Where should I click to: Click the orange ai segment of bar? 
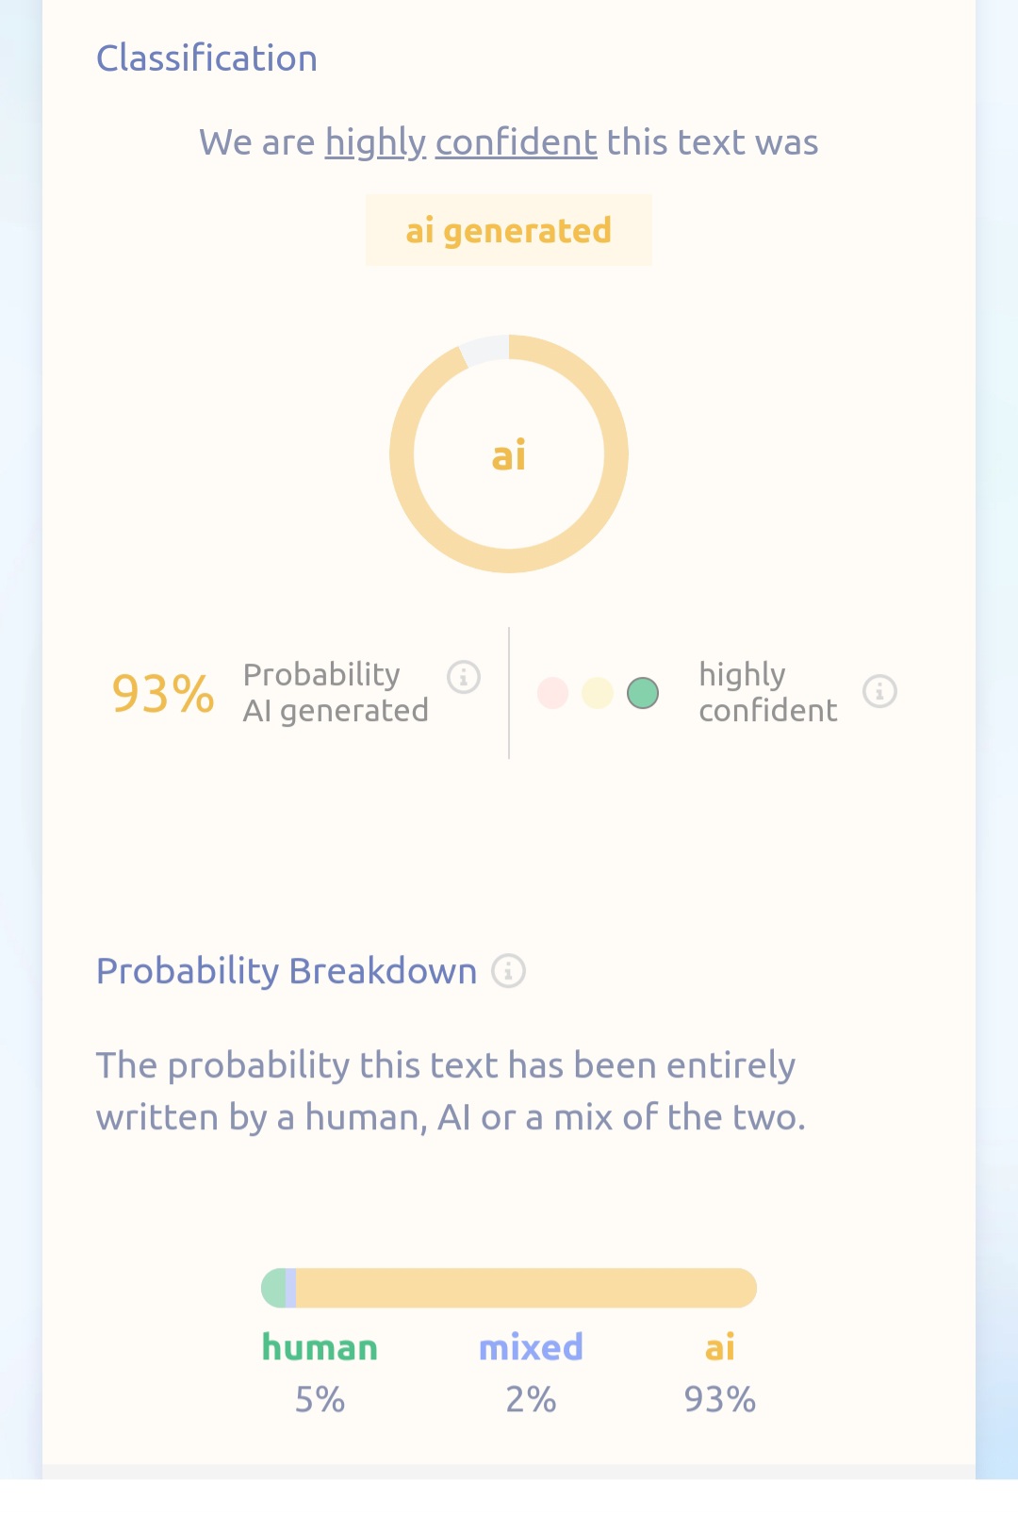coord(526,1288)
